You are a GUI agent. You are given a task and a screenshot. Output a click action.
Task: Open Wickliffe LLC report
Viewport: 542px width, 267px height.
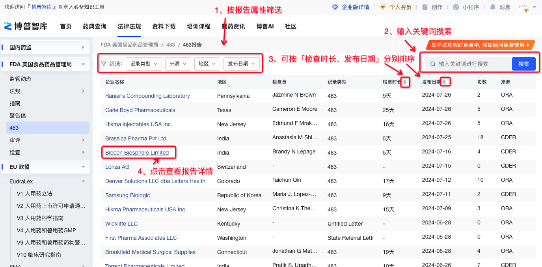(x=121, y=224)
